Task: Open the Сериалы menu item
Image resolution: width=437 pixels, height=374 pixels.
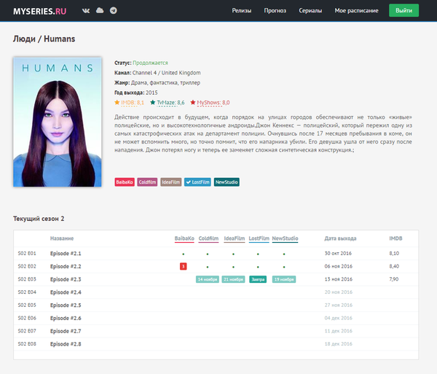Action: pyautogui.click(x=311, y=11)
